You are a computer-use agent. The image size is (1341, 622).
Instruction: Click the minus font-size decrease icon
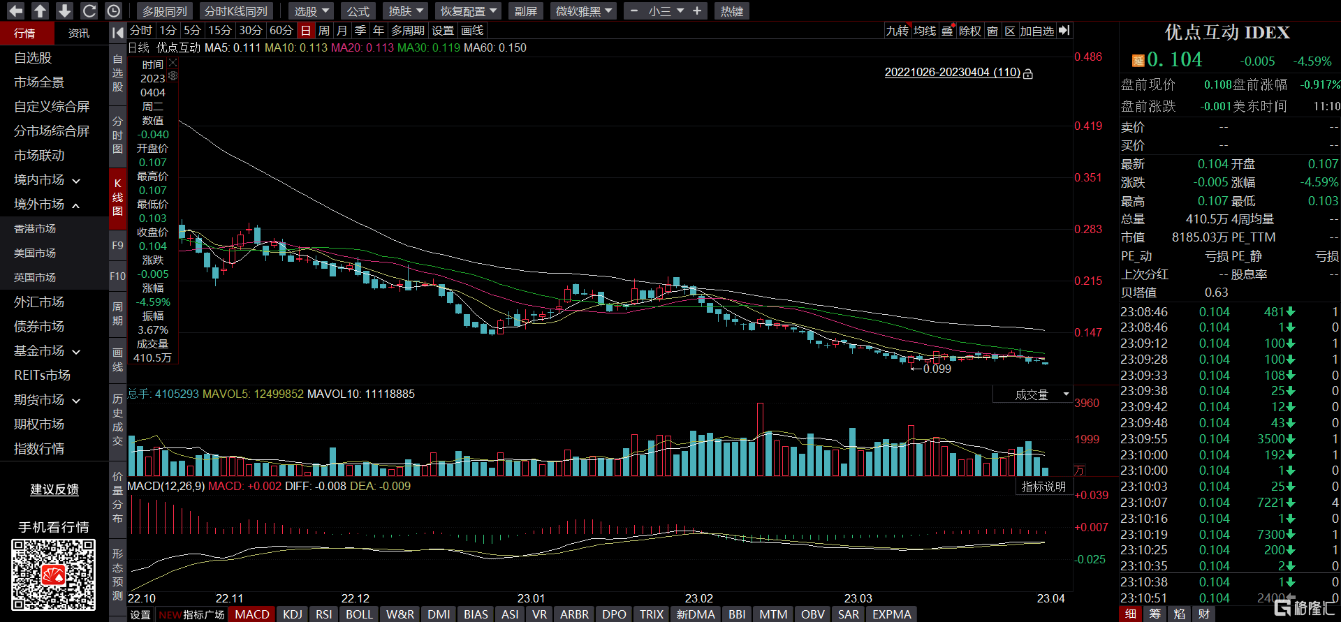(633, 11)
